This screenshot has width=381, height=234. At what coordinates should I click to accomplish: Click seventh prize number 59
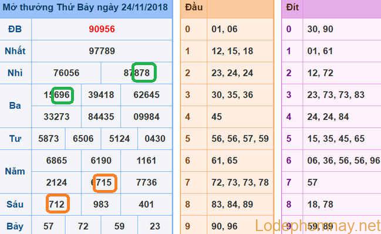click(119, 226)
